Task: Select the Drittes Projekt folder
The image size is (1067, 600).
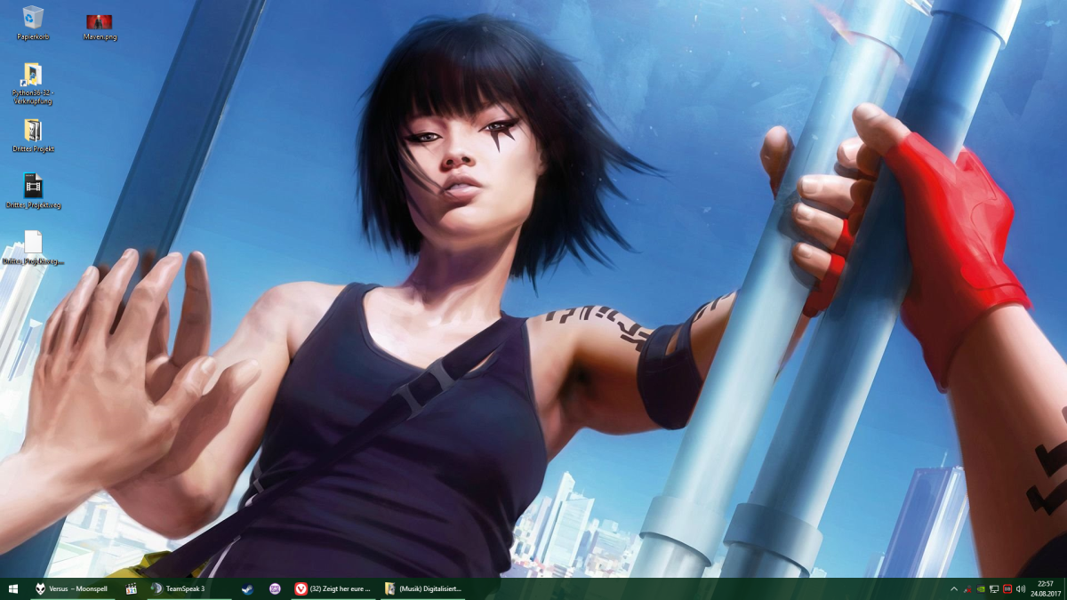Action: pos(33,136)
